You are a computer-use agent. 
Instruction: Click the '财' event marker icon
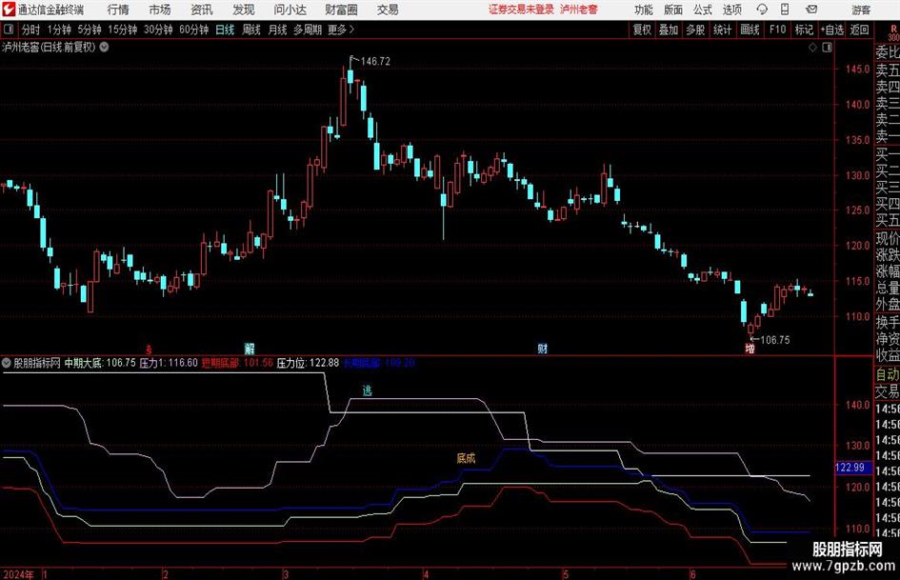[543, 348]
